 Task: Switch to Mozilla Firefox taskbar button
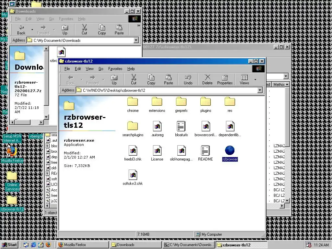click(83, 245)
